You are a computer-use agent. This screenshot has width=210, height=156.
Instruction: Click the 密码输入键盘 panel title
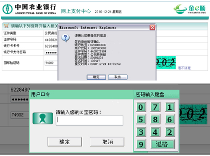click(150, 94)
